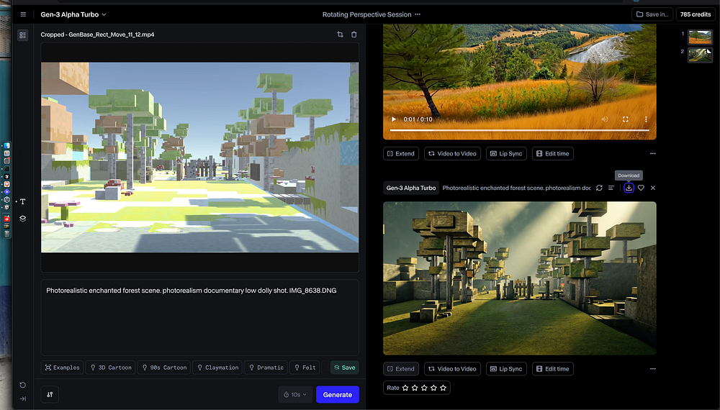Open Finder from the macOS dock
This screenshot has height=410, width=720.
[7, 146]
